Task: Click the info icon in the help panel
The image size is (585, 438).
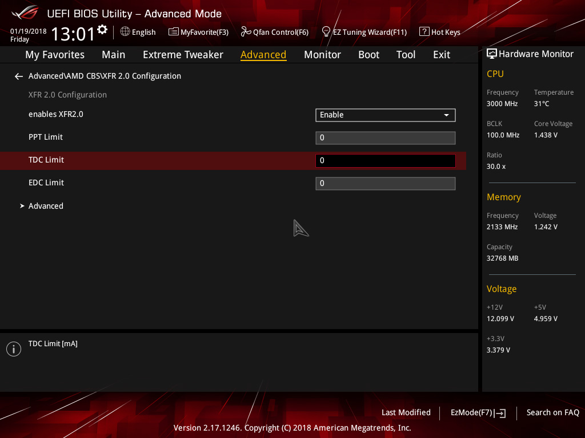Action: [x=14, y=349]
